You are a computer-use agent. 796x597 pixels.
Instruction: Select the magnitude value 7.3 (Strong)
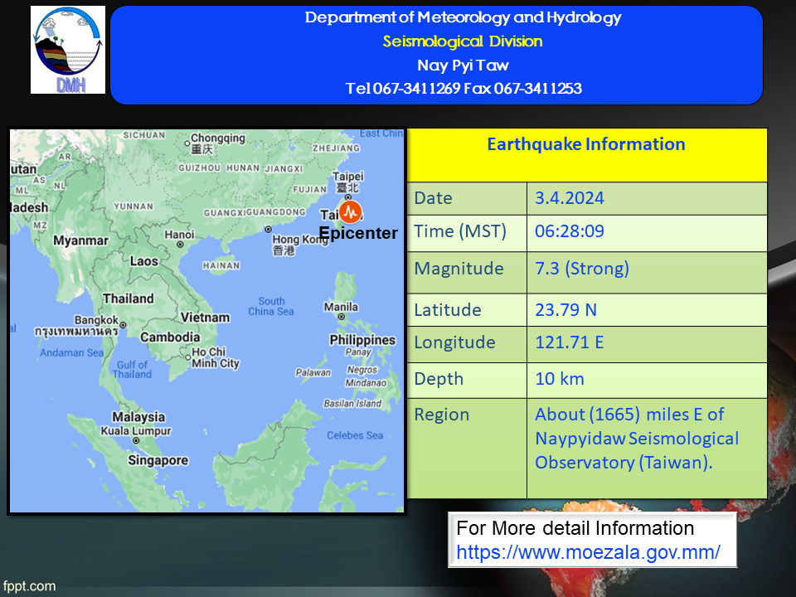pyautogui.click(x=582, y=268)
